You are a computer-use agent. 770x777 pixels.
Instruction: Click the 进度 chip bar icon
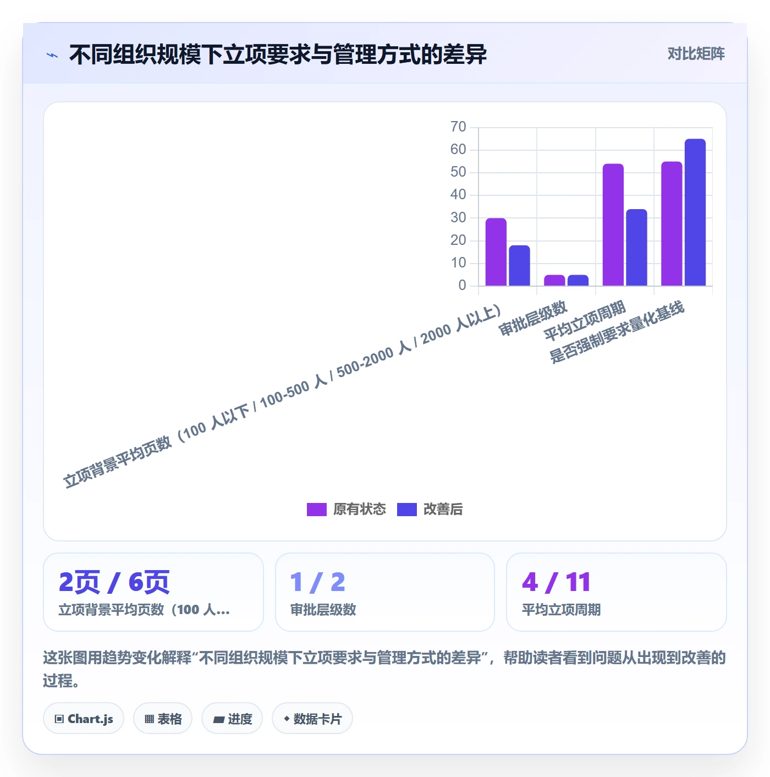pos(219,719)
